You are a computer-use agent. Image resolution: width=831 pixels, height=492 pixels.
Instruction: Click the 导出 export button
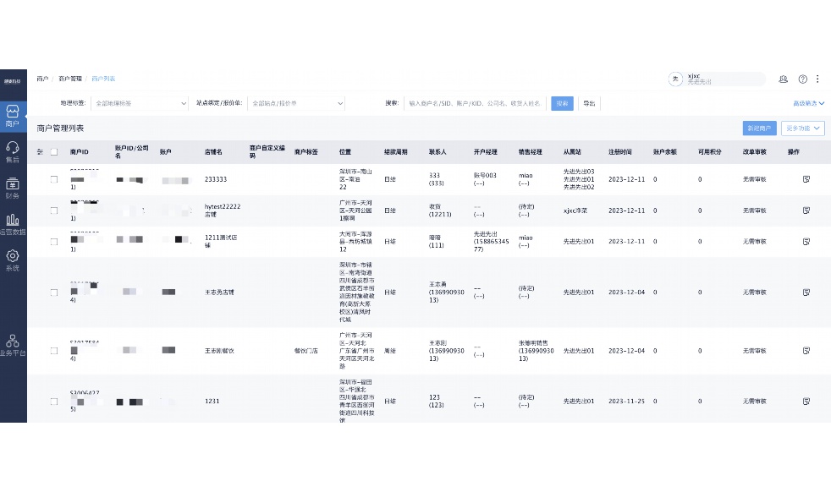[589, 103]
